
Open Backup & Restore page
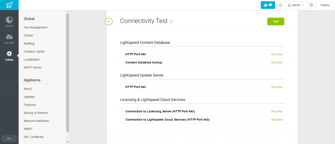click(x=36, y=113)
